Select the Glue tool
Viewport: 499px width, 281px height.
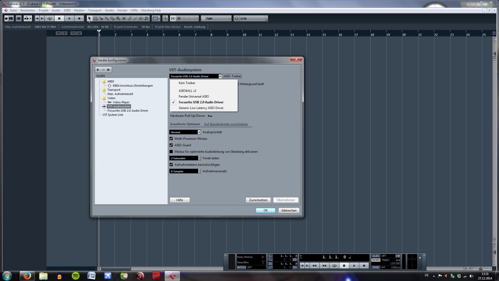[107, 18]
